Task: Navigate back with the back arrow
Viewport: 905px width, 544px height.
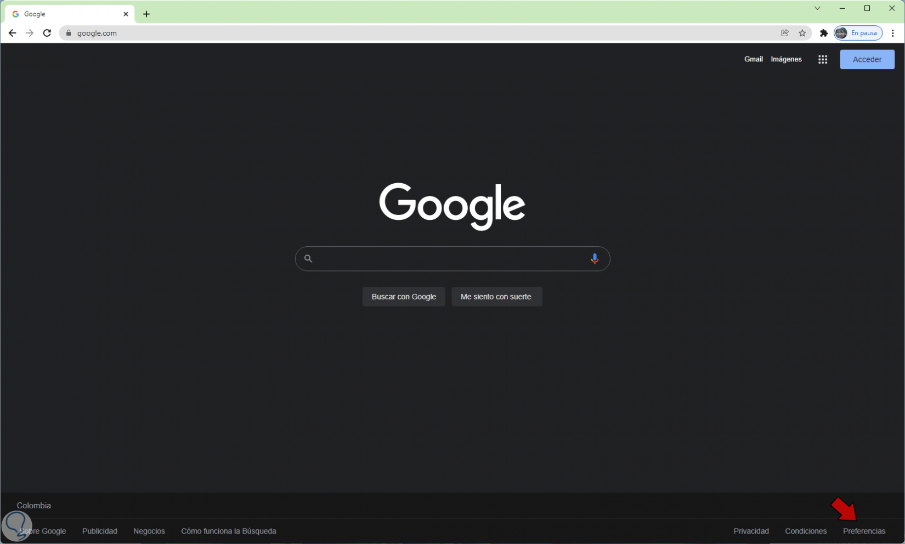Action: (12, 33)
